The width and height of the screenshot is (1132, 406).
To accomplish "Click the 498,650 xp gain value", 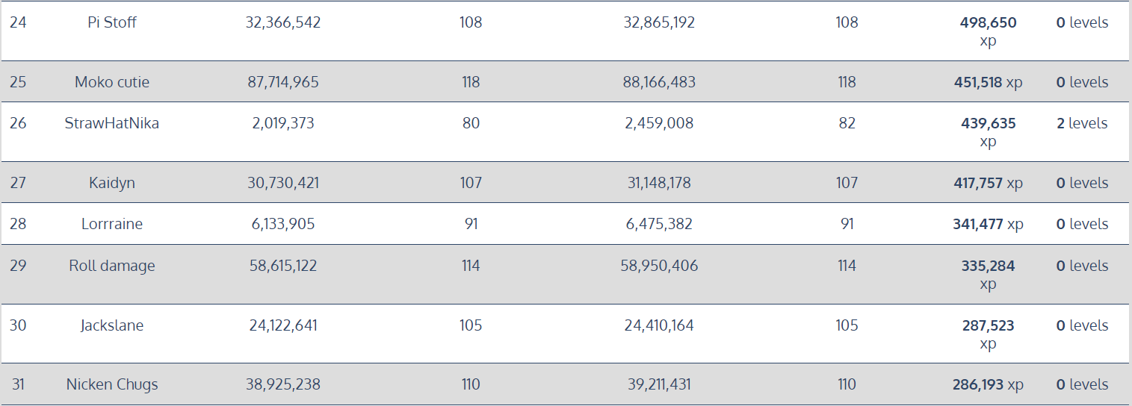I will (x=988, y=31).
